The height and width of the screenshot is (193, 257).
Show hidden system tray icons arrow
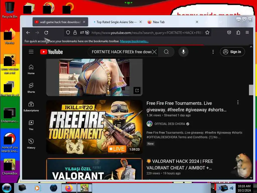pos(213,188)
